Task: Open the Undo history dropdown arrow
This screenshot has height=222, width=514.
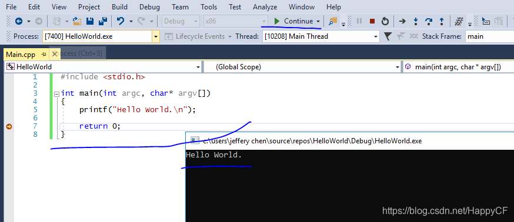Action: 131,21
